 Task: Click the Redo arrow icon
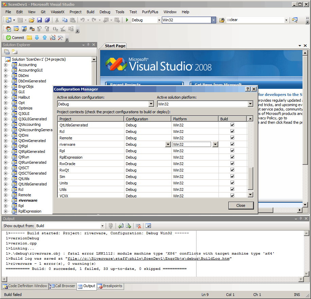(x=94, y=20)
